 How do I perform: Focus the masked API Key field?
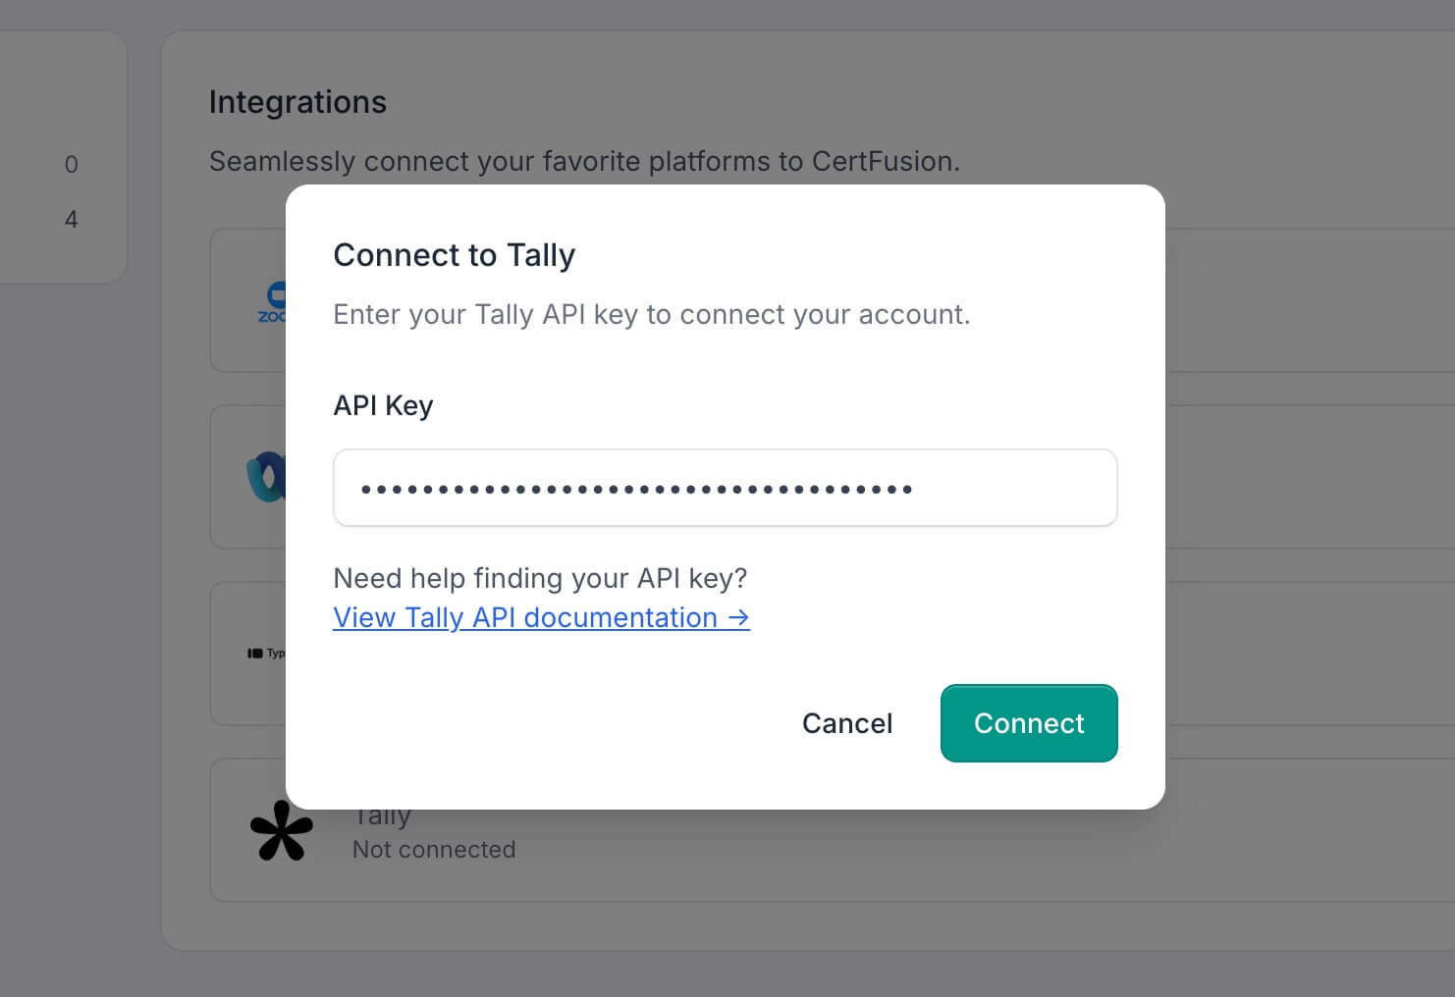pyautogui.click(x=725, y=489)
